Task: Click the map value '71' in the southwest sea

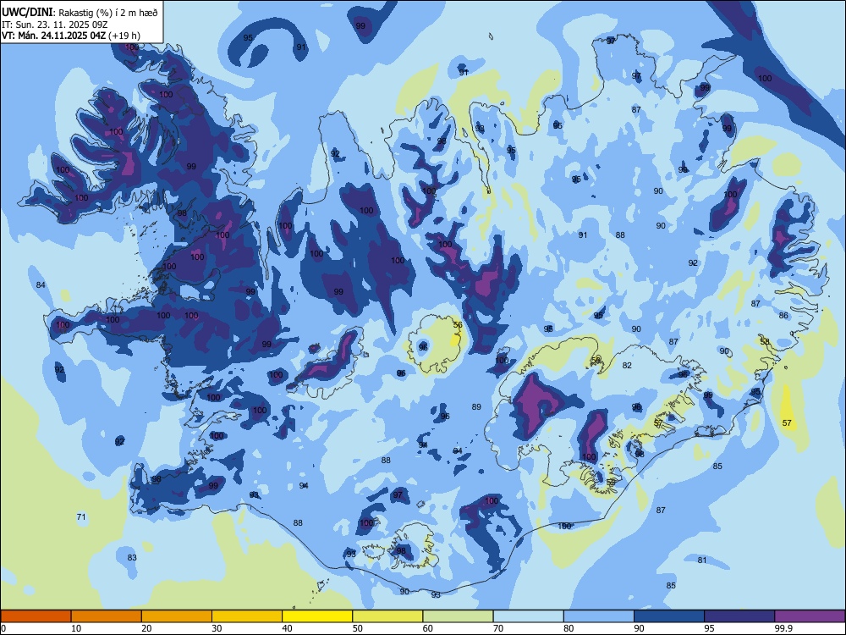Action: [81, 516]
